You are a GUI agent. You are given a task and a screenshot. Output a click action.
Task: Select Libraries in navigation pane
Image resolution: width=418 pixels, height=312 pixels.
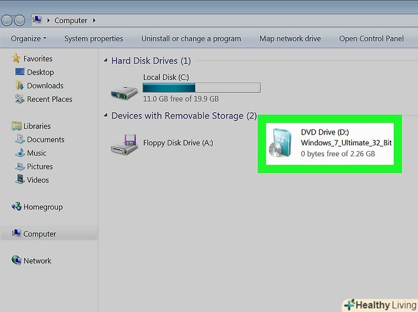point(37,126)
